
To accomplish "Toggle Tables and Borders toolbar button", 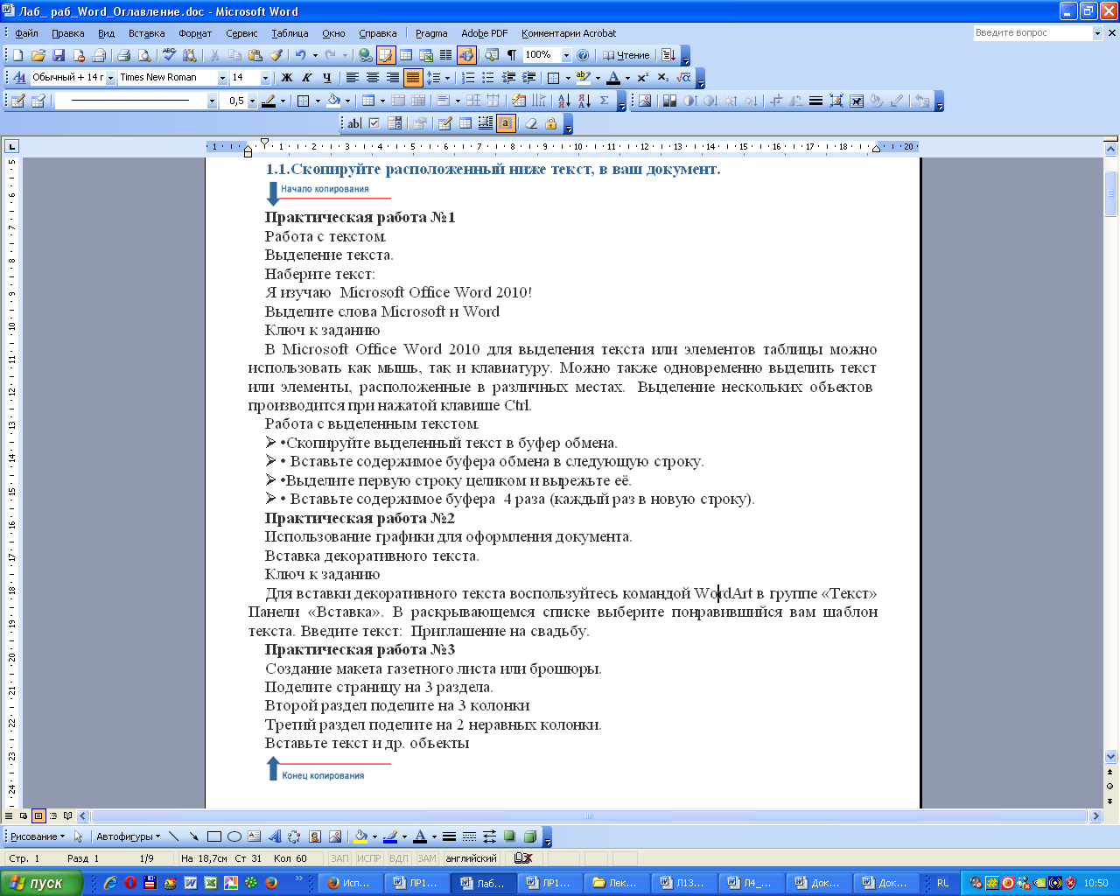I will [x=386, y=55].
